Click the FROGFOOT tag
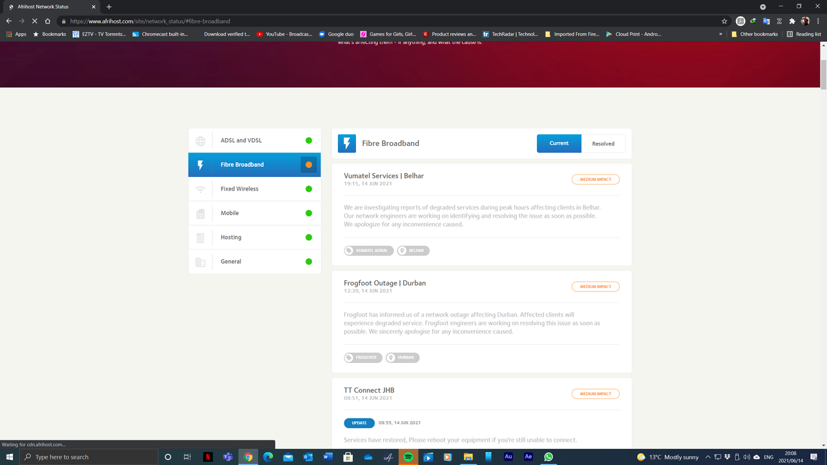 click(x=363, y=358)
